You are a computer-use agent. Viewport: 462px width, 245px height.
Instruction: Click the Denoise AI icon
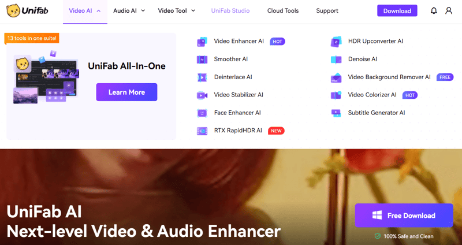click(336, 60)
